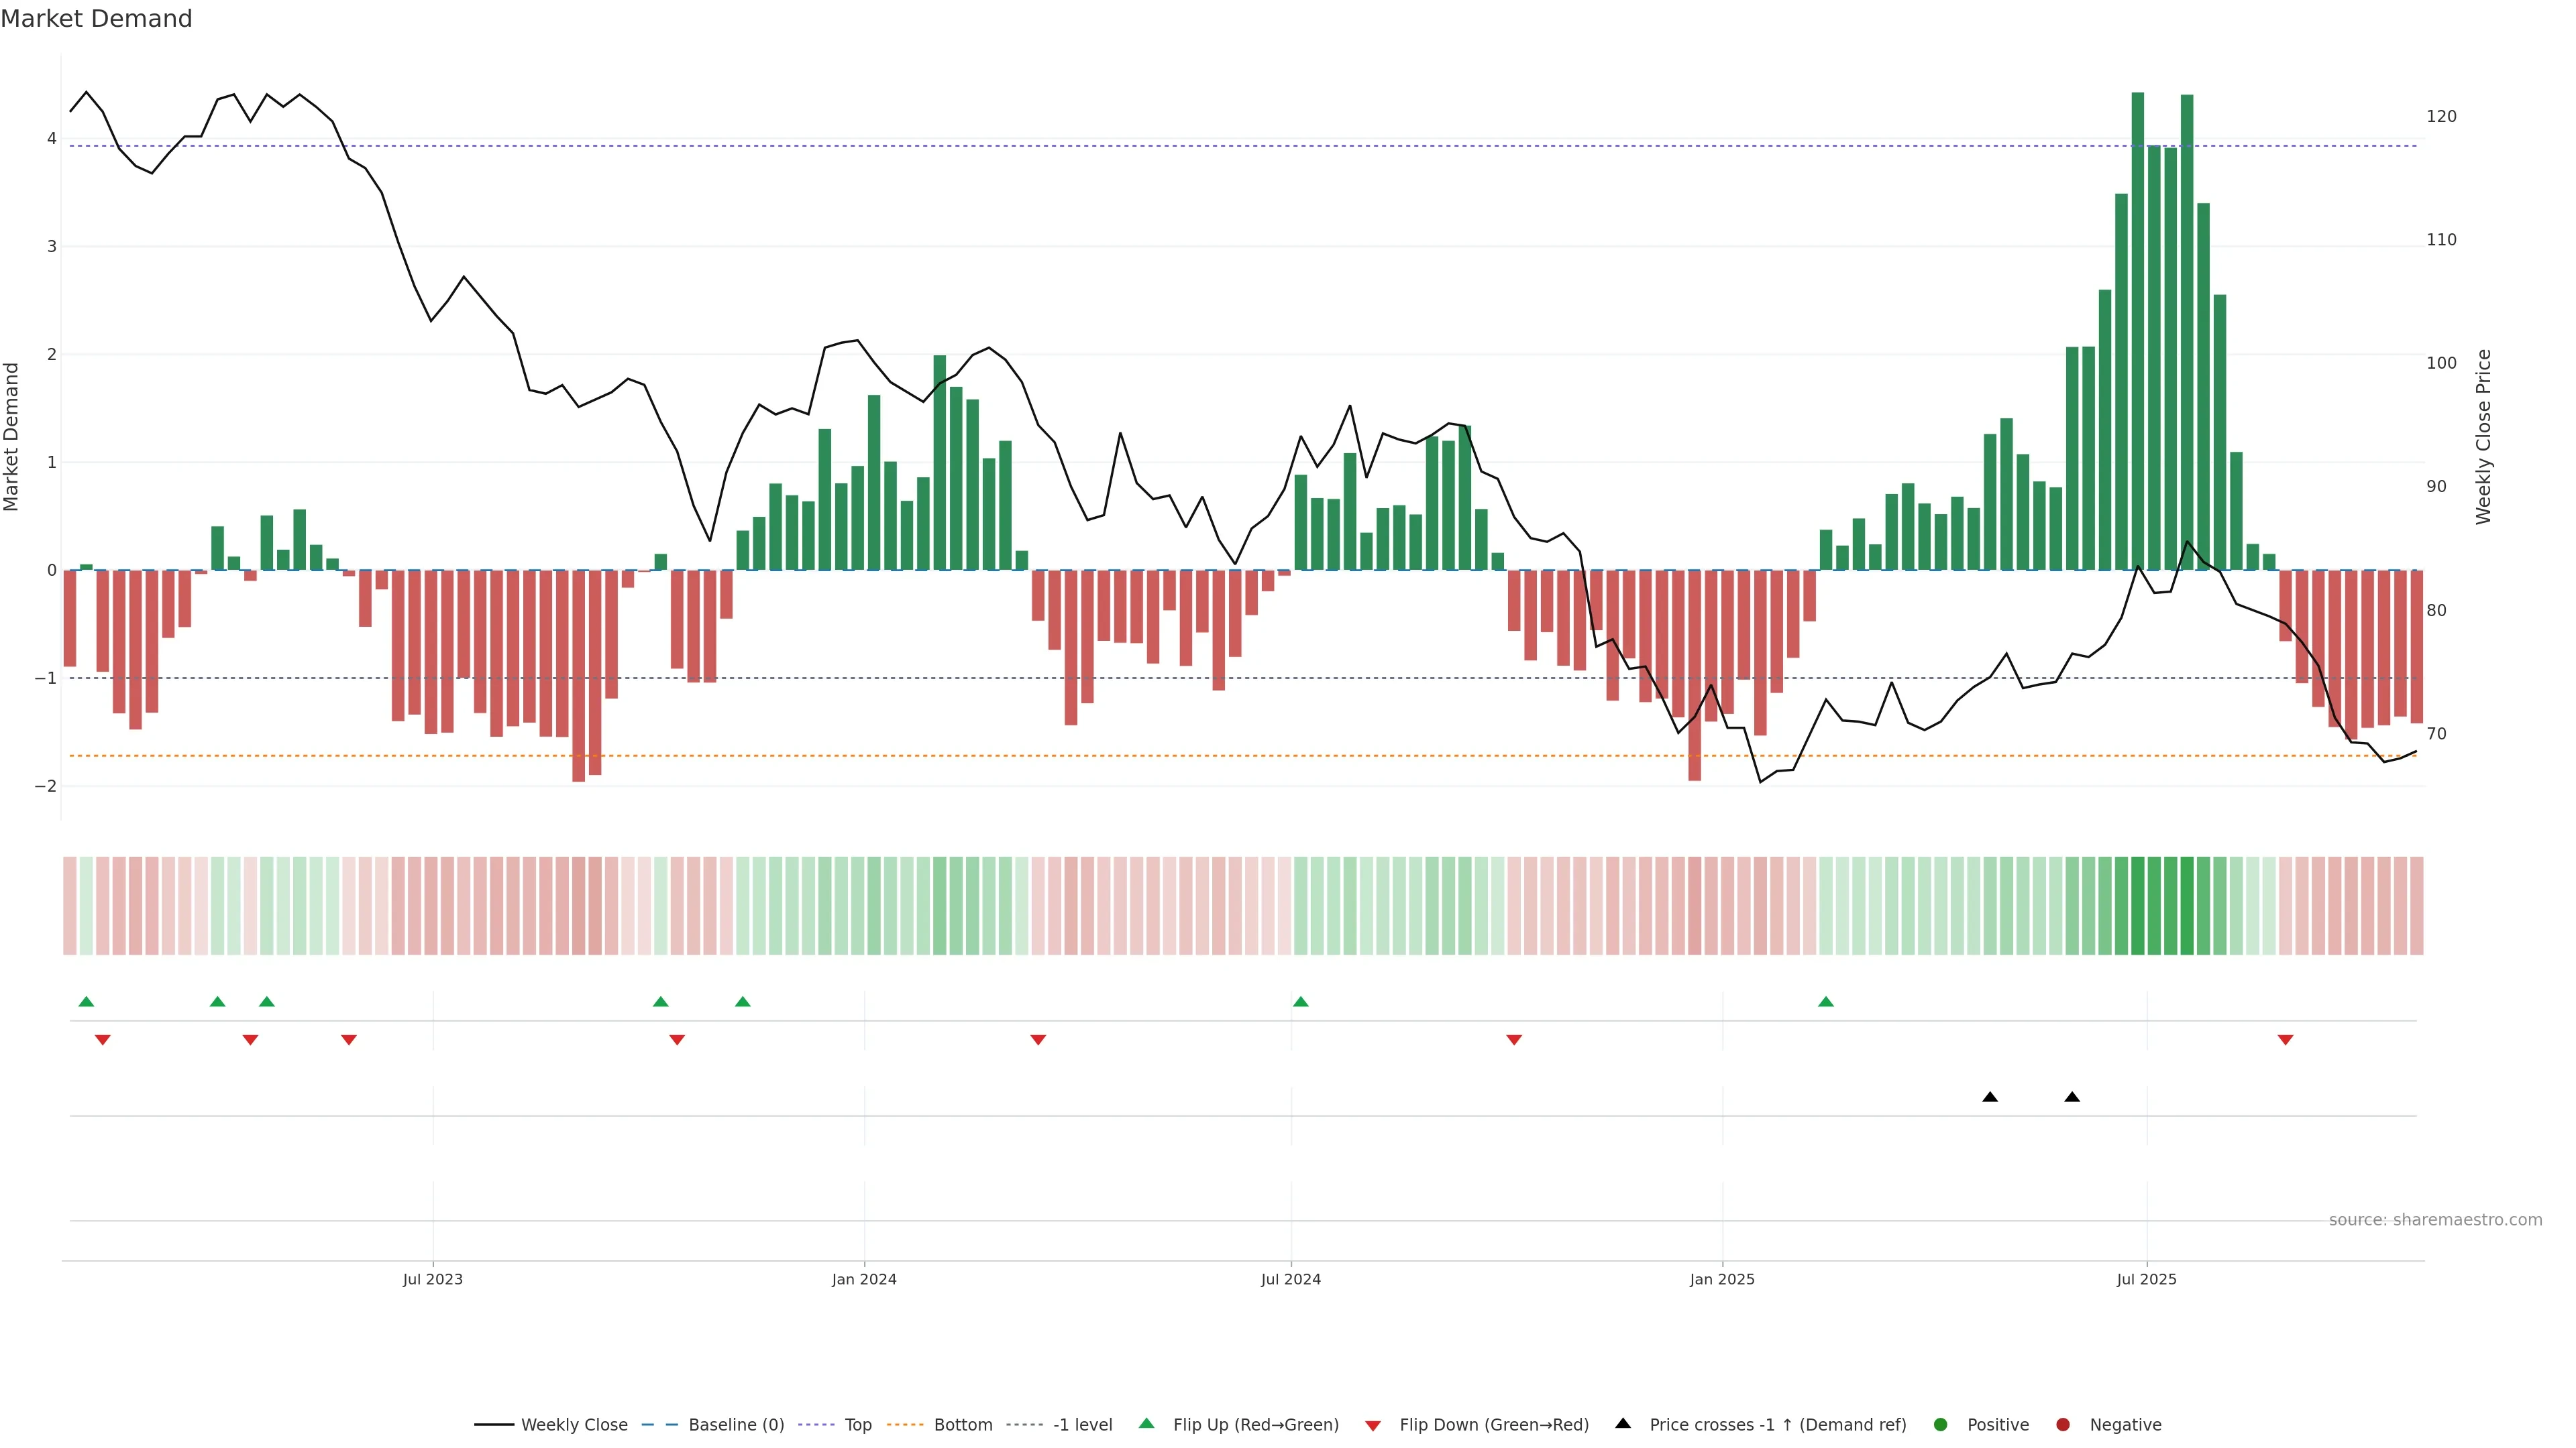Click the Jan 2025 axis label
This screenshot has height=1448, width=2576.
tap(1722, 1279)
